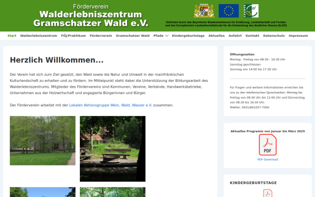Follow the Lokalen Aktionsgruppe Wein, Wald, Wasser link
The image size is (315, 197).
pos(110,105)
